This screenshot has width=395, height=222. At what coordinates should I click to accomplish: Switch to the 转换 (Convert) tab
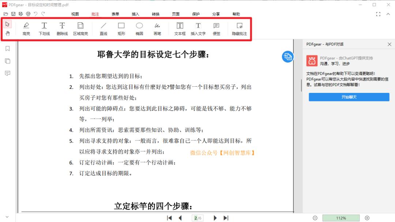pyautogui.click(x=155, y=14)
